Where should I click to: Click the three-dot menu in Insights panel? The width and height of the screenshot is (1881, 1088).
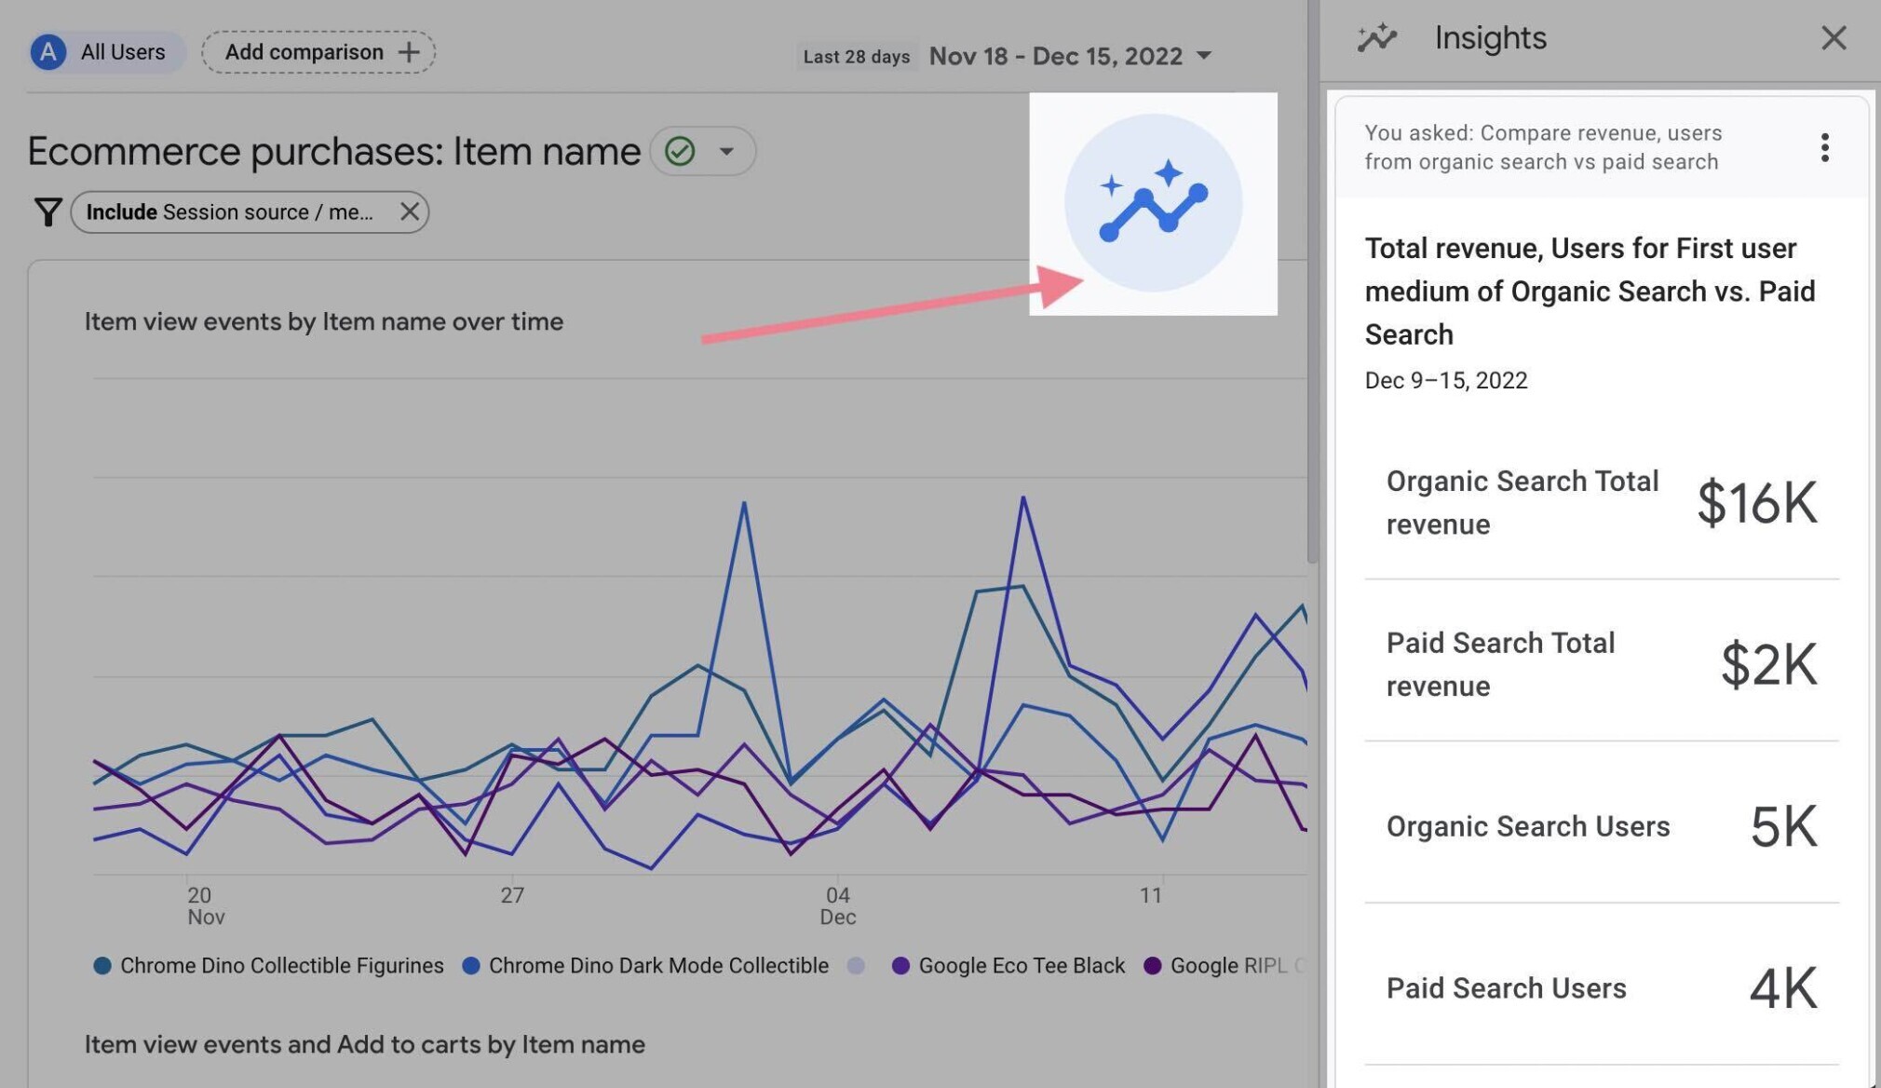click(1828, 145)
